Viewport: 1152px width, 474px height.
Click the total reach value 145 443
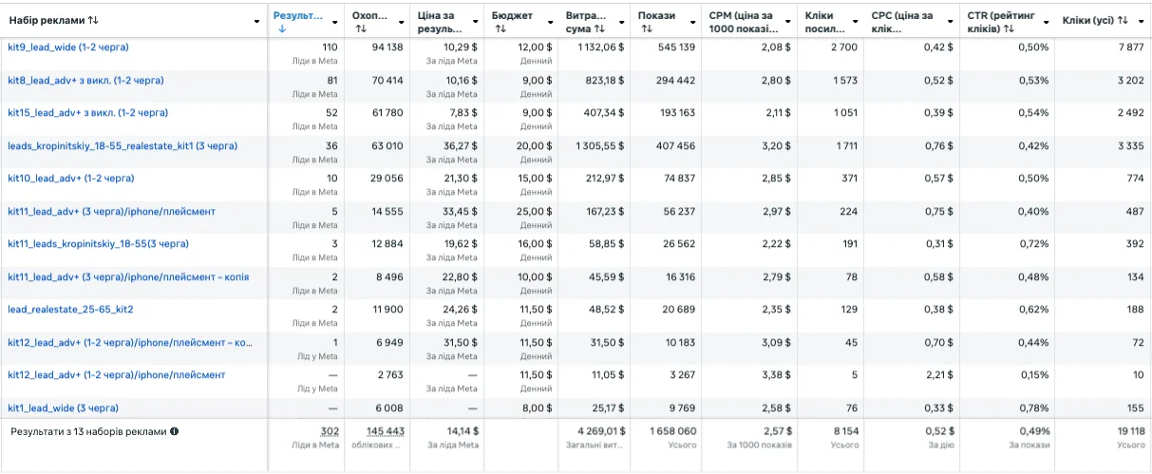pyautogui.click(x=385, y=431)
